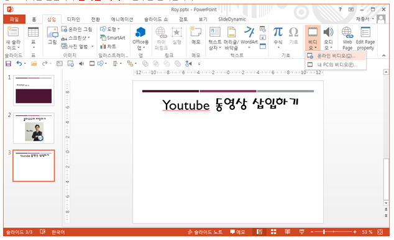Image resolution: width=394 pixels, height=240 pixels.
Task: Insert a SmartArt graphic
Action: coord(112,38)
